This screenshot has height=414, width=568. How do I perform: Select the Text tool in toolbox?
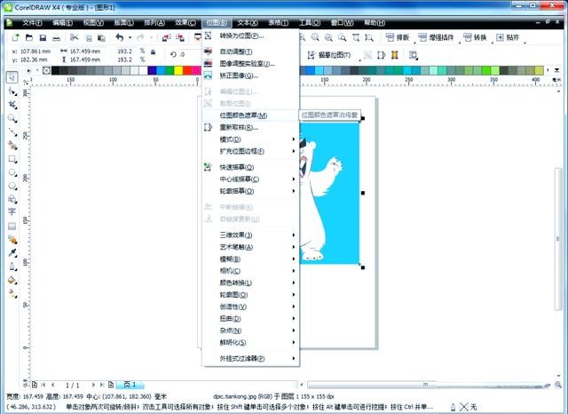[12, 211]
